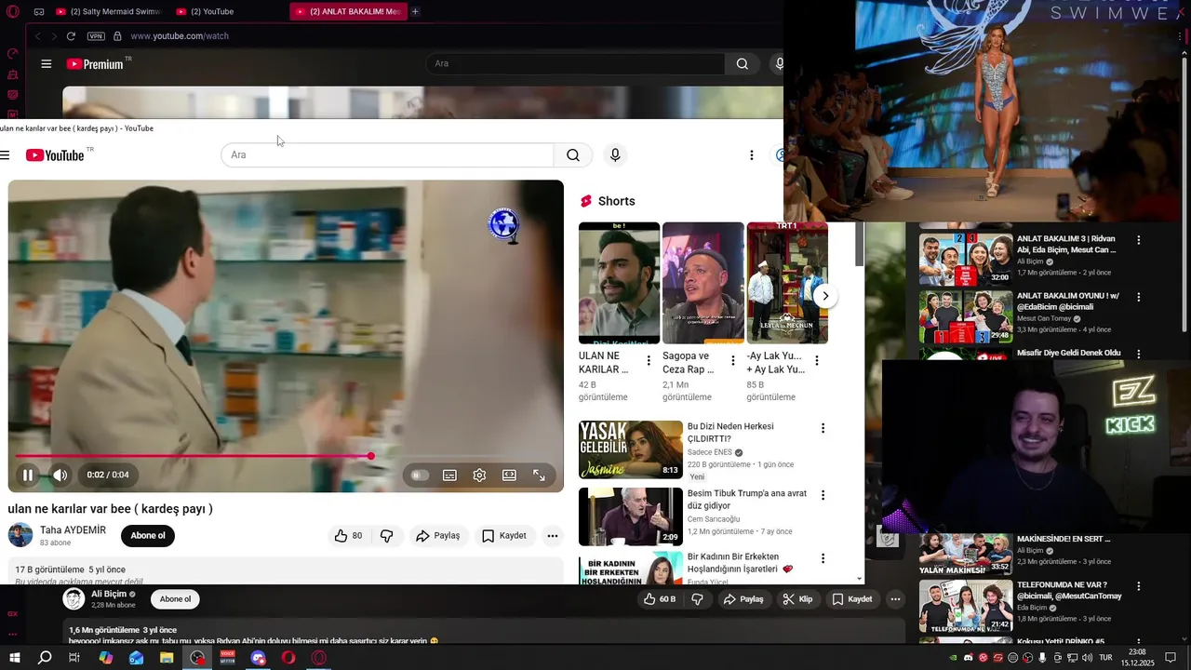This screenshot has height=670, width=1191.
Task: Enter fullscreen in the video player
Action: click(x=539, y=475)
